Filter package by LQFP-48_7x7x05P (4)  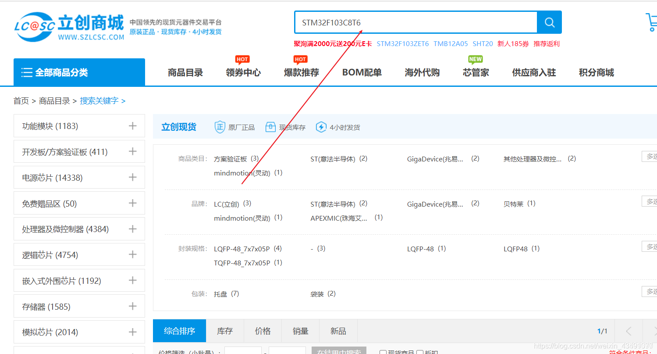coord(248,249)
